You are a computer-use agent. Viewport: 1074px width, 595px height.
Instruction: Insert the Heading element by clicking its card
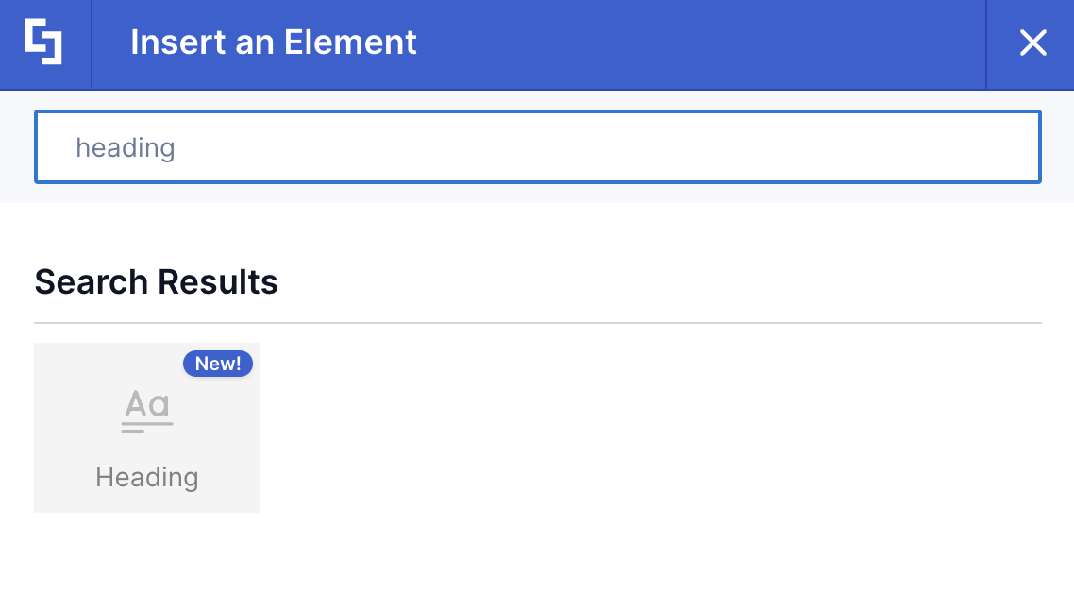pyautogui.click(x=146, y=427)
